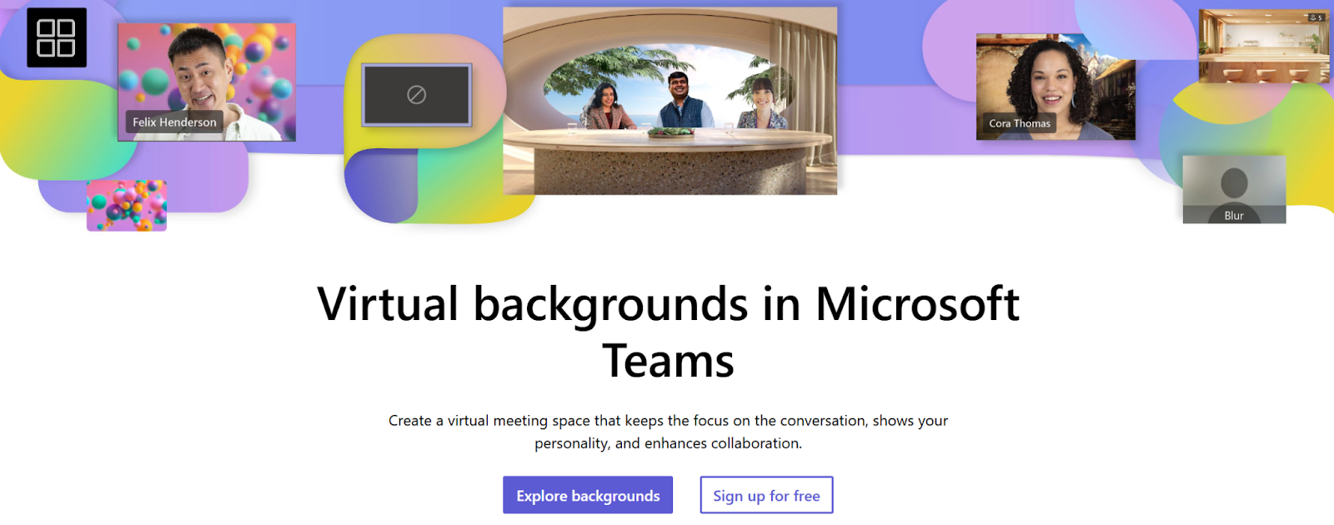Click the Cora Thomas name label

(x=1020, y=123)
